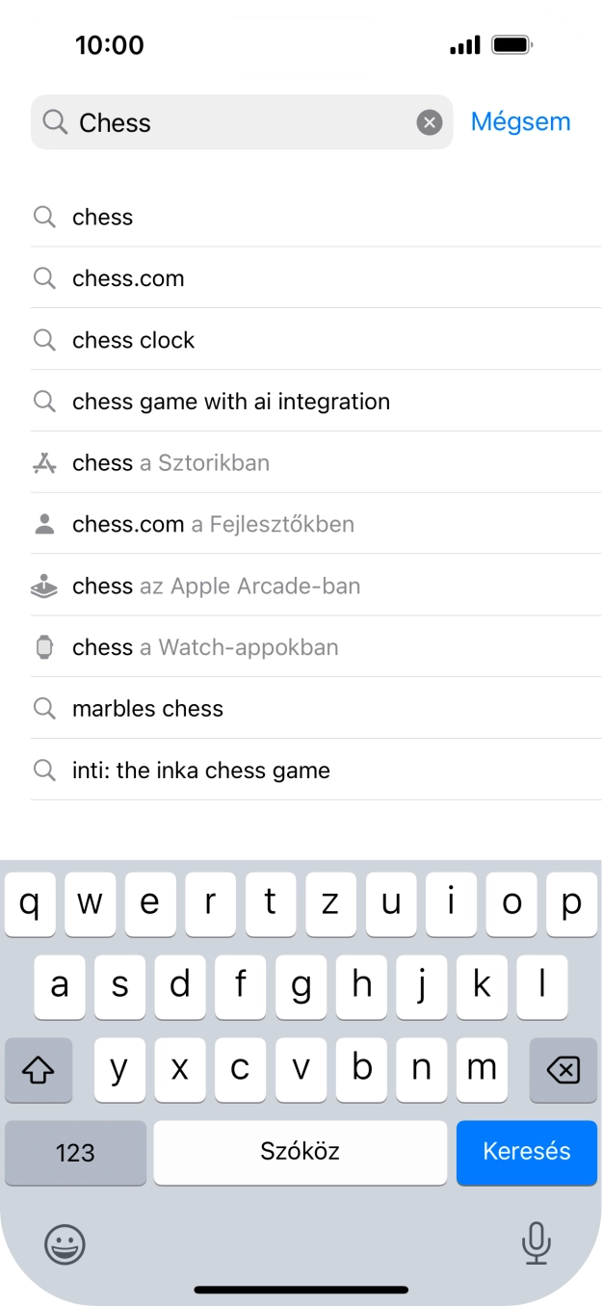The image size is (602, 1306).
Task: Tap developer person icon for chess.com
Action: click(44, 524)
